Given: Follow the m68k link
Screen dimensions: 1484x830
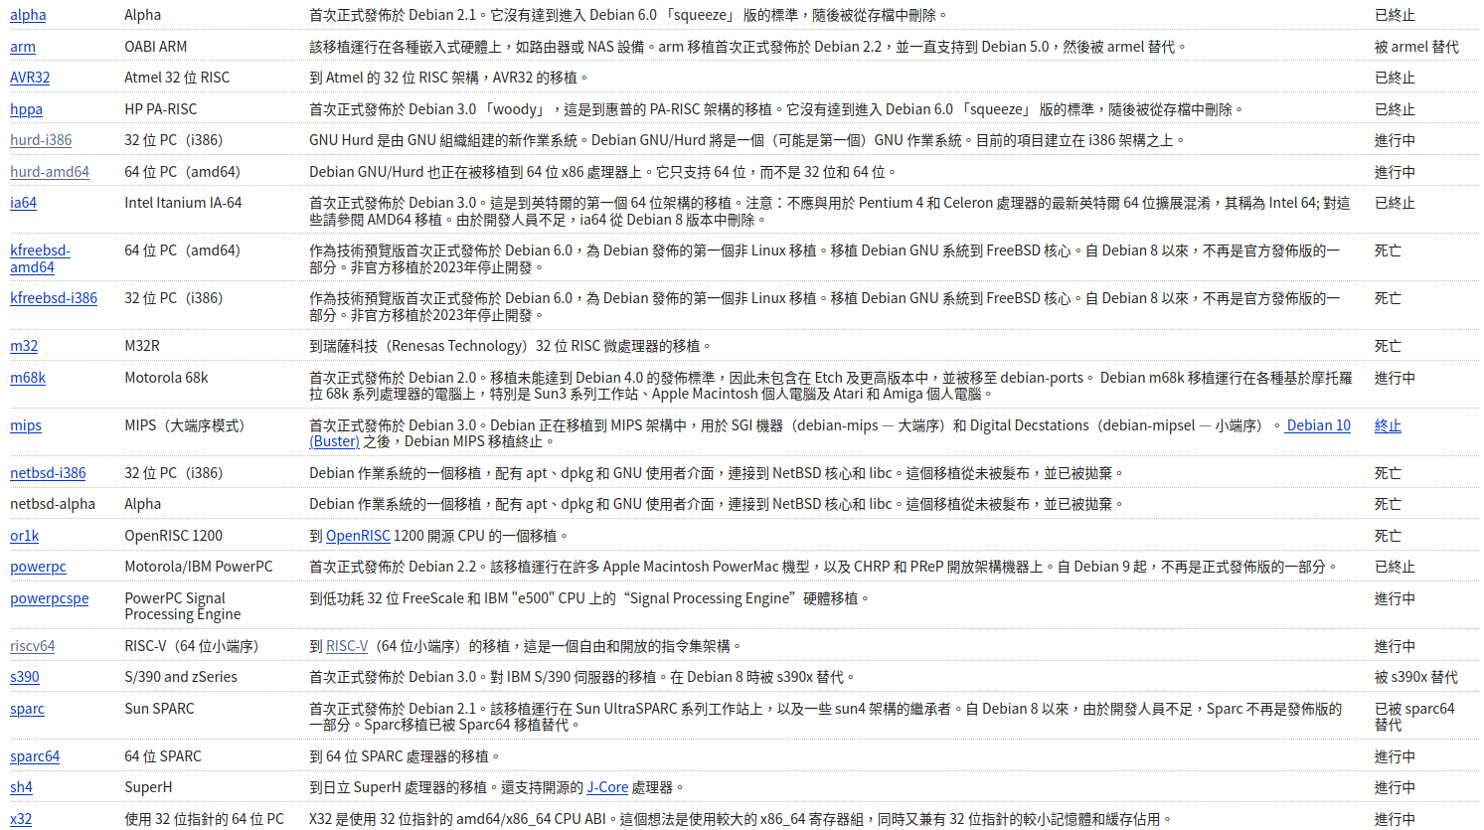Looking at the screenshot, I should click(28, 378).
